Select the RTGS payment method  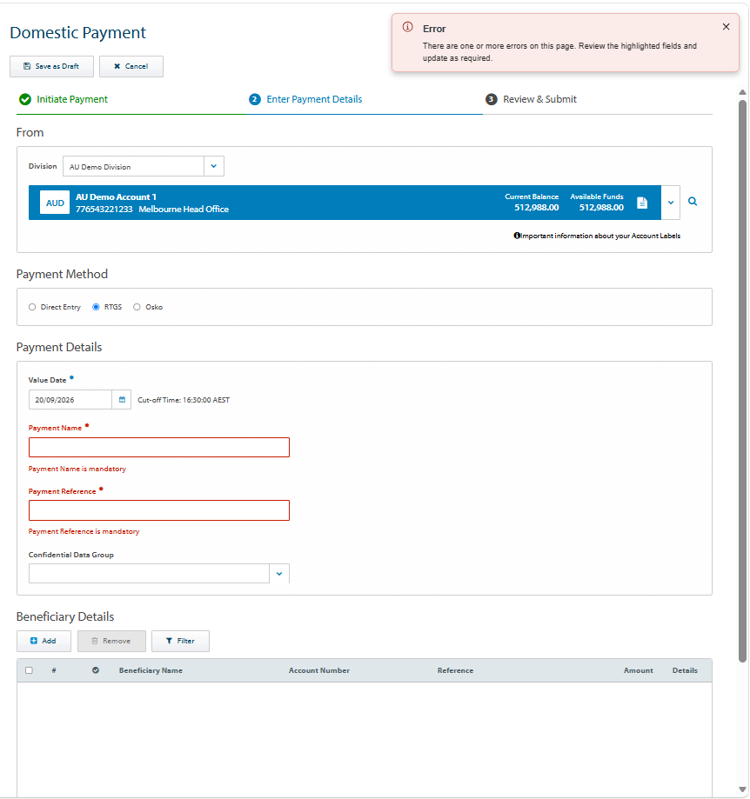[x=96, y=307]
